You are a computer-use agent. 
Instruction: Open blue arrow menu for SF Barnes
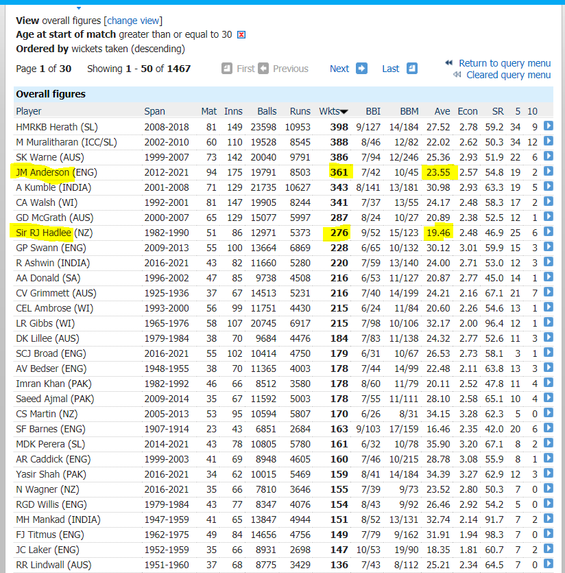[549, 429]
